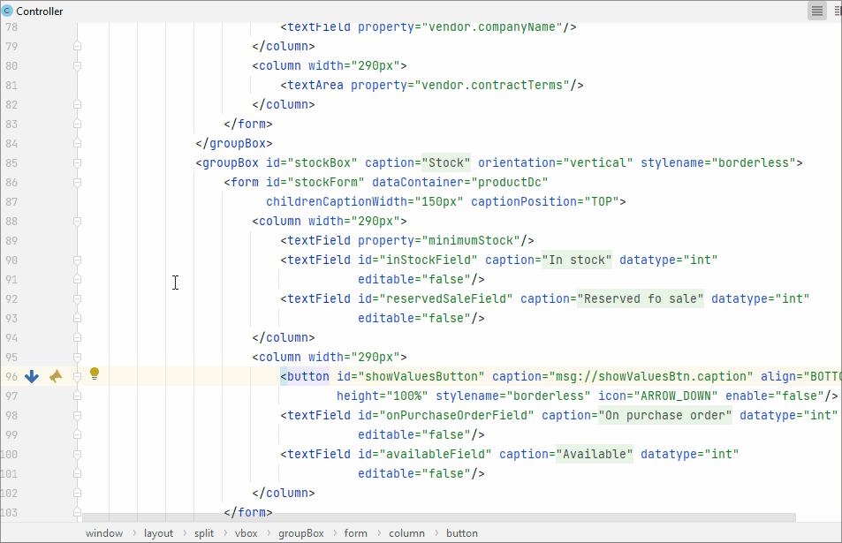Viewport: 842px width, 543px height.
Task: Collapse the column tag on line 80
Action: 77,65
